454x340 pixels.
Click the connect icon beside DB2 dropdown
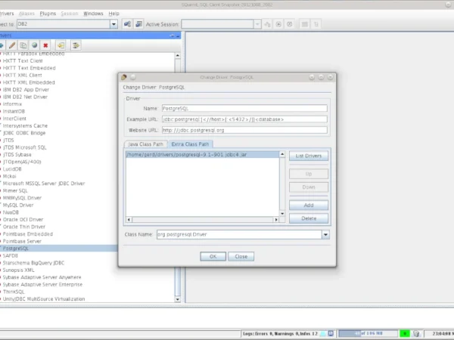127,24
